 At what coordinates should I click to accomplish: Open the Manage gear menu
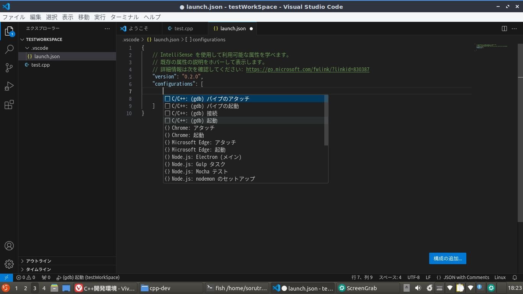tap(9, 264)
